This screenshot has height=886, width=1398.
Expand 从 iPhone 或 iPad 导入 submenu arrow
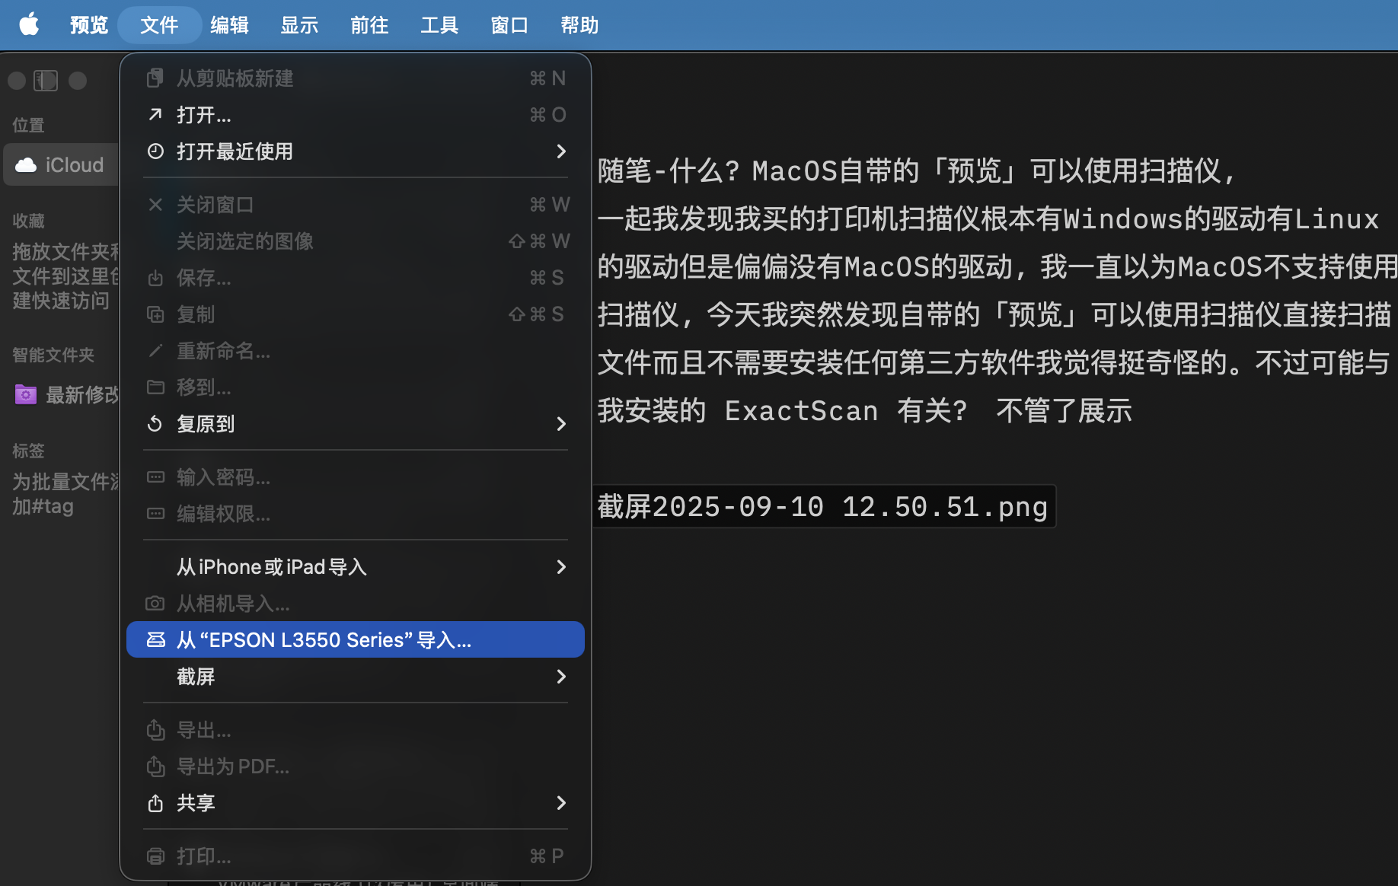pos(561,567)
